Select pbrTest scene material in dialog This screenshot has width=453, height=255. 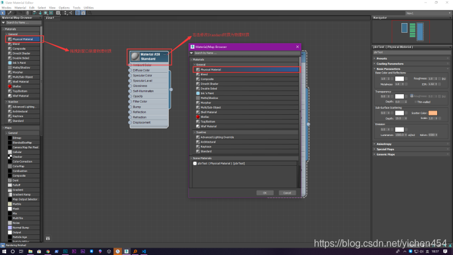[x=245, y=163]
